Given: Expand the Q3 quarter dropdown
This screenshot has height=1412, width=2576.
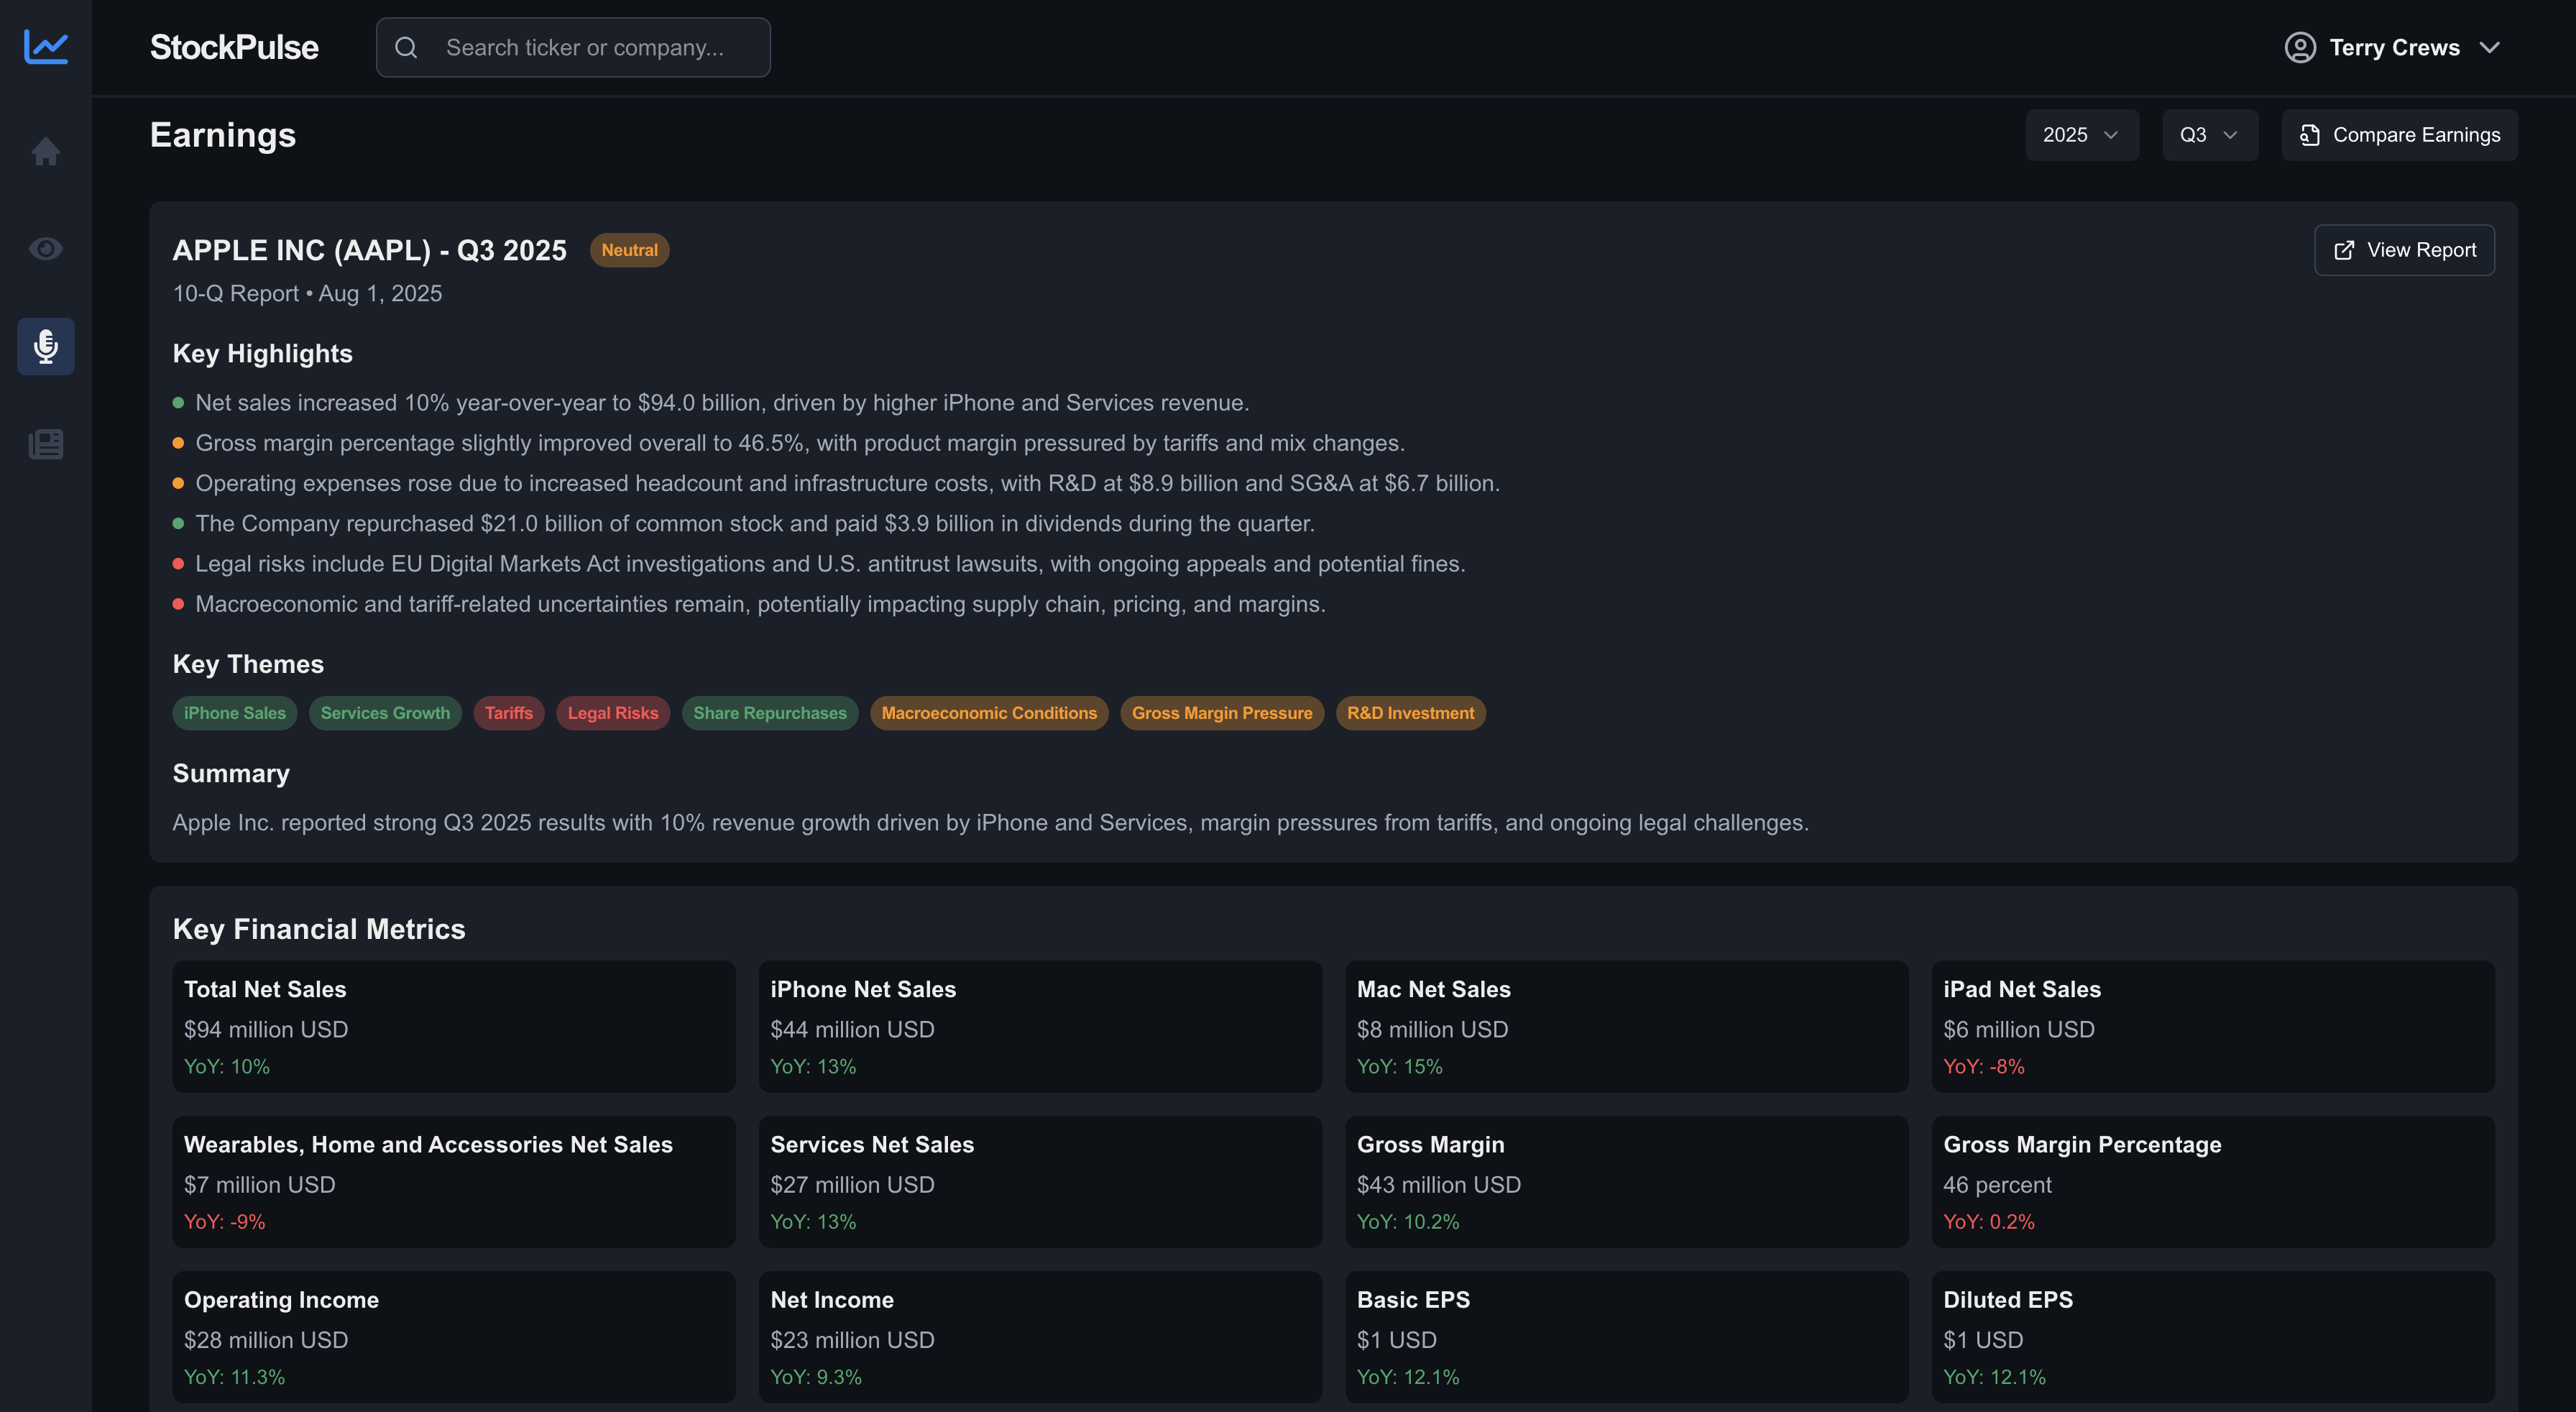Looking at the screenshot, I should click(x=2209, y=135).
